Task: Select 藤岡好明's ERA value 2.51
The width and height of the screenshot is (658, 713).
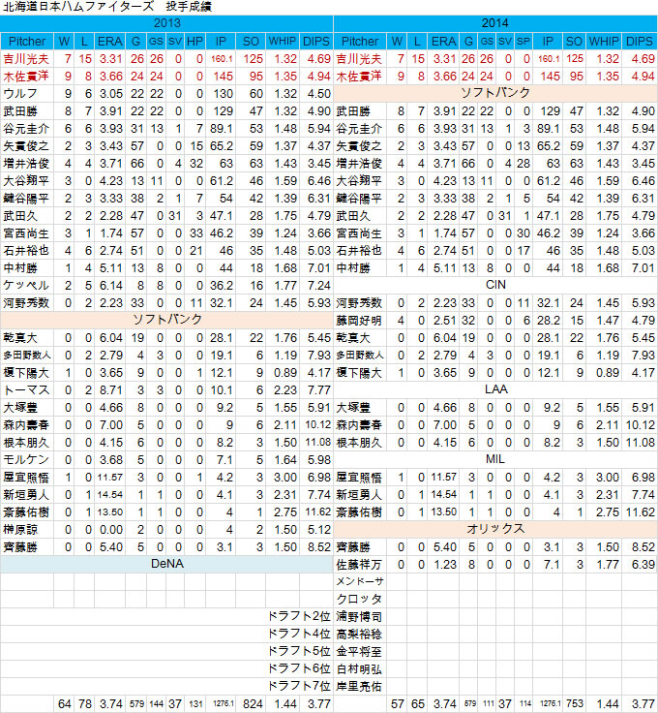Action: tap(444, 321)
